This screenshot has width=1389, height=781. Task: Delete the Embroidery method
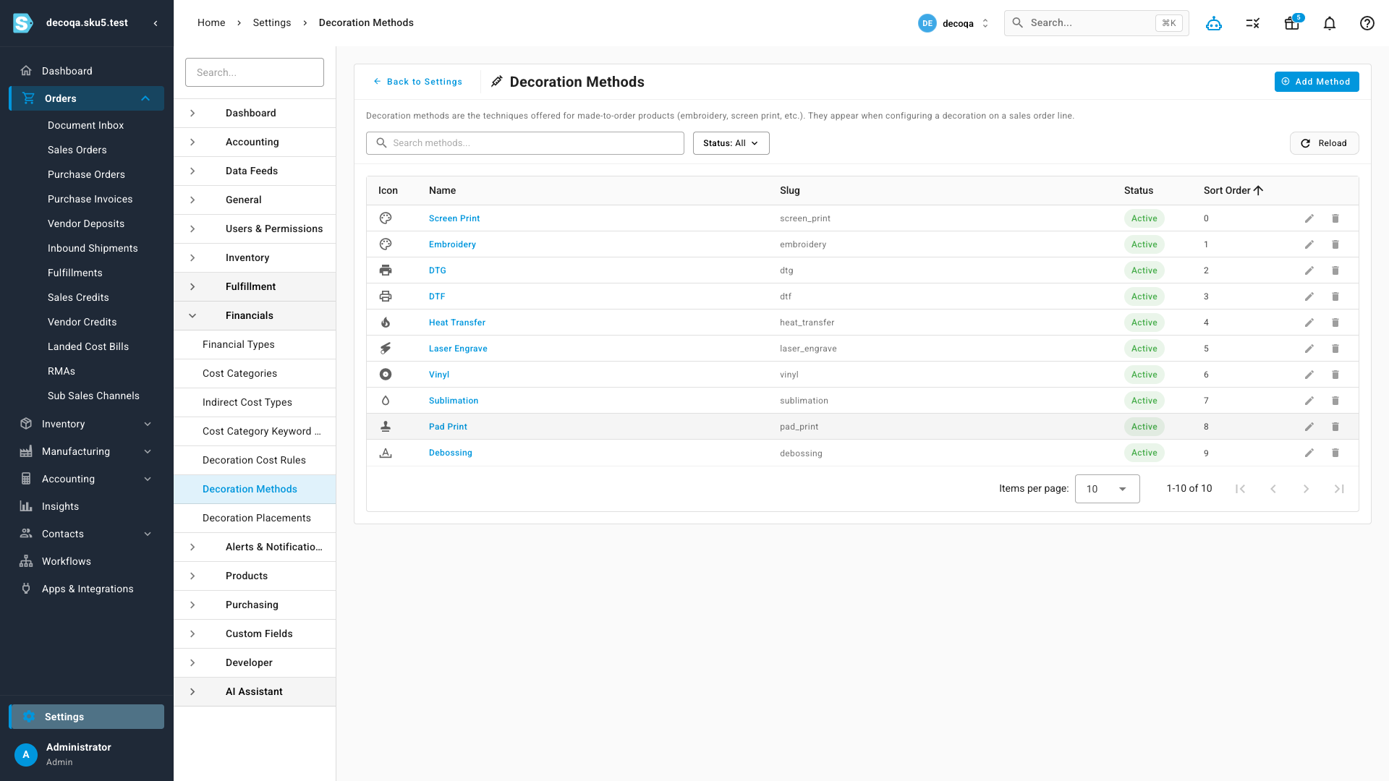coord(1335,244)
